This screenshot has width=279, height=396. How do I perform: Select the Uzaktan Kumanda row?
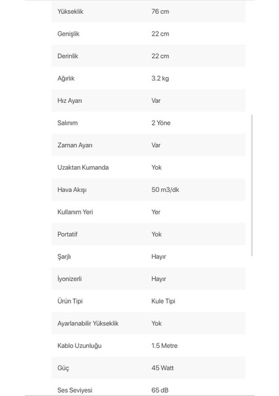(x=148, y=168)
